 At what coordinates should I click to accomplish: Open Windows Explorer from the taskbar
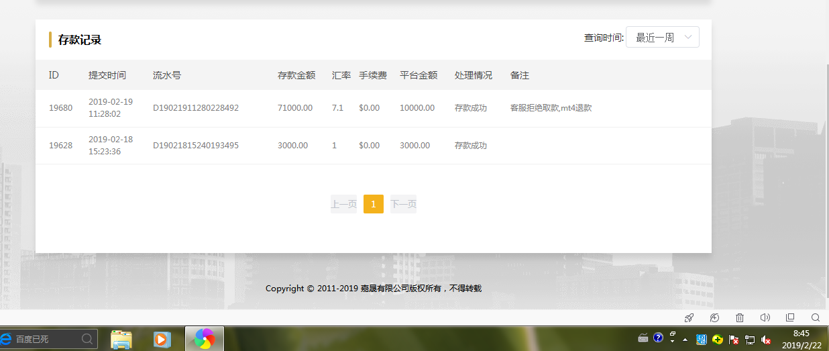(x=121, y=339)
